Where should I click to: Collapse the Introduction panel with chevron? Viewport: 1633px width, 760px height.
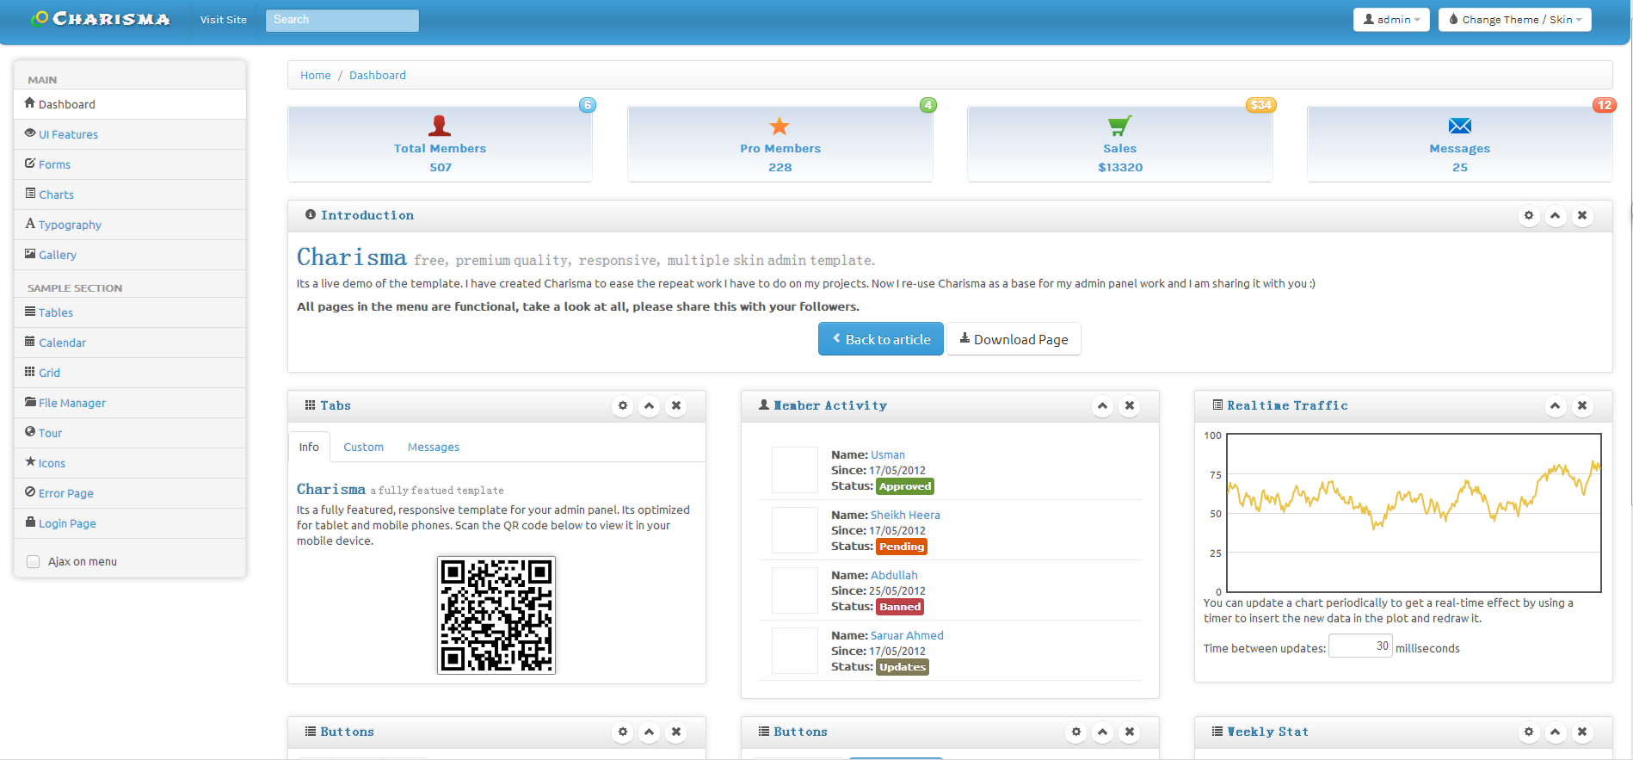click(1556, 216)
